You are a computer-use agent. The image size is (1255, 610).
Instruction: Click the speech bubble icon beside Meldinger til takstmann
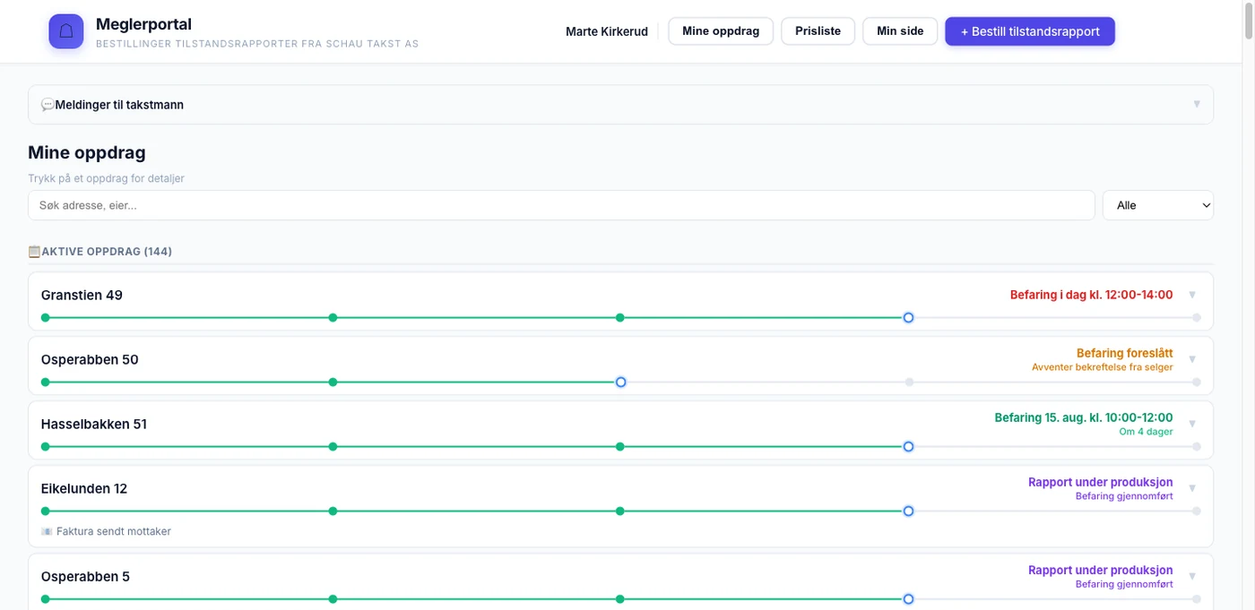48,105
